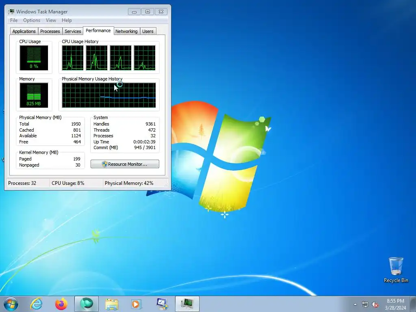
Task: Click the Threads value 472
Action: 152,130
